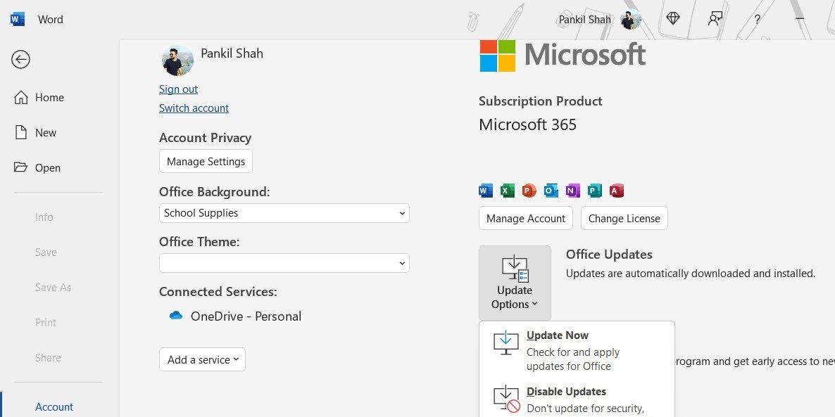Click the Word app logo
The width and height of the screenshot is (835, 417).
(x=18, y=19)
